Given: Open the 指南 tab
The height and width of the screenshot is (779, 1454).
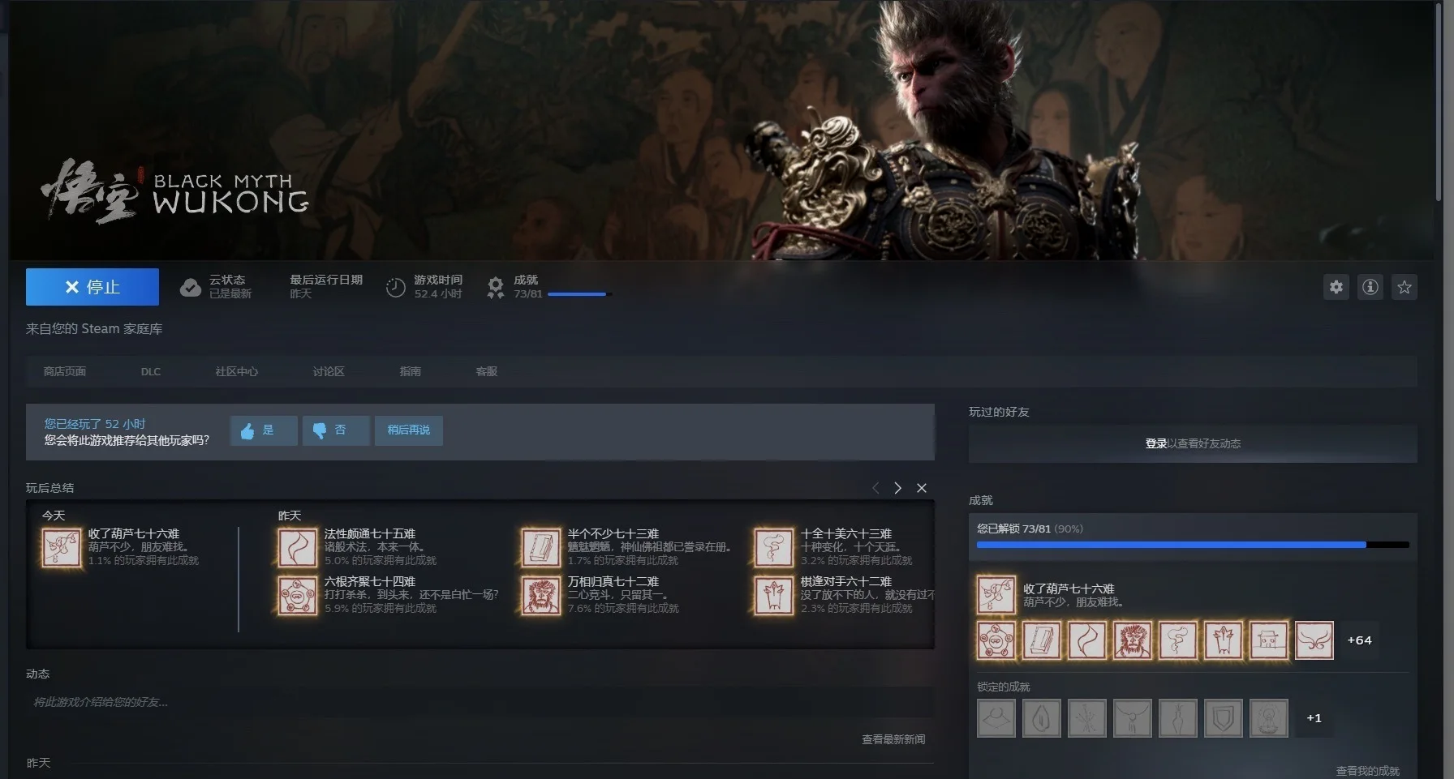Looking at the screenshot, I should click(x=411, y=371).
